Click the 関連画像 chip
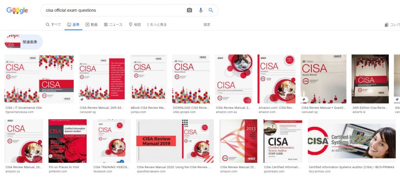 tap(23, 42)
